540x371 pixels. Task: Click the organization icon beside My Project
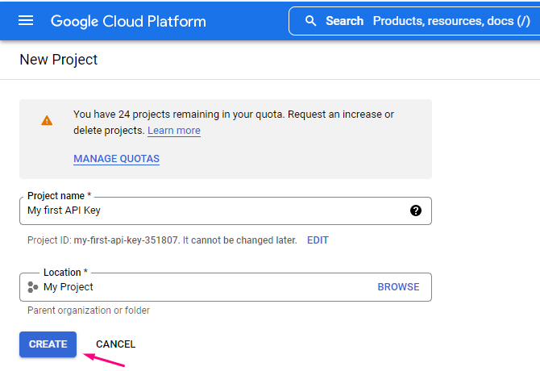click(x=33, y=287)
